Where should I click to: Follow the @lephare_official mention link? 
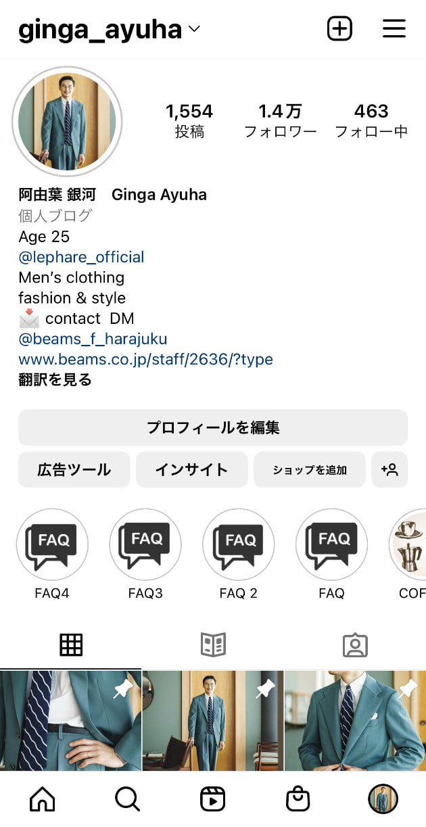81,257
